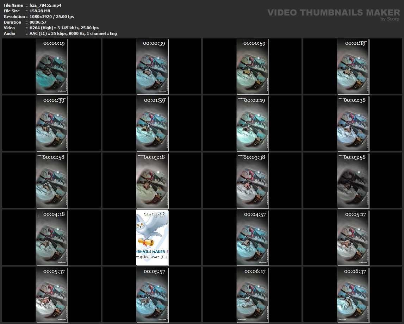Open the thumbnail at 00:00:59

coord(253,66)
